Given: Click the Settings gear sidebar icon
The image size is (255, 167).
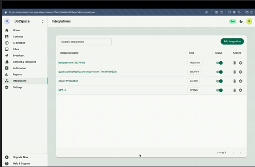Looking at the screenshot, I should tap(6, 87).
